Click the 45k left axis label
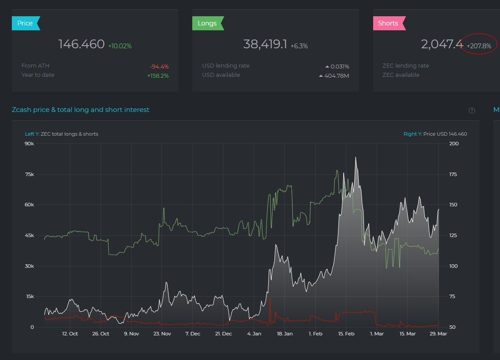500x360 pixels. pos(29,235)
